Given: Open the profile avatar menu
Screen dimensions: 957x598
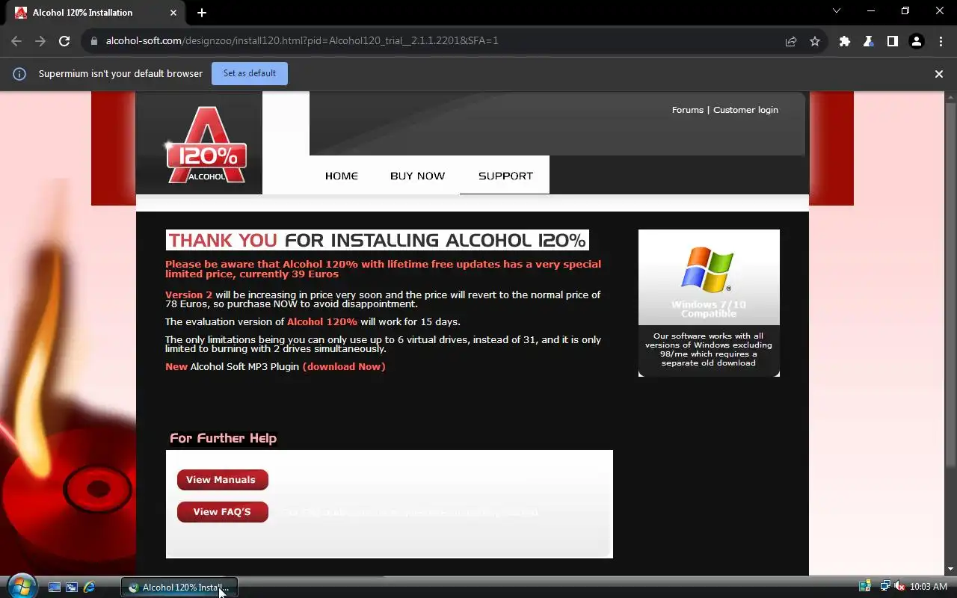Looking at the screenshot, I should coord(917,41).
